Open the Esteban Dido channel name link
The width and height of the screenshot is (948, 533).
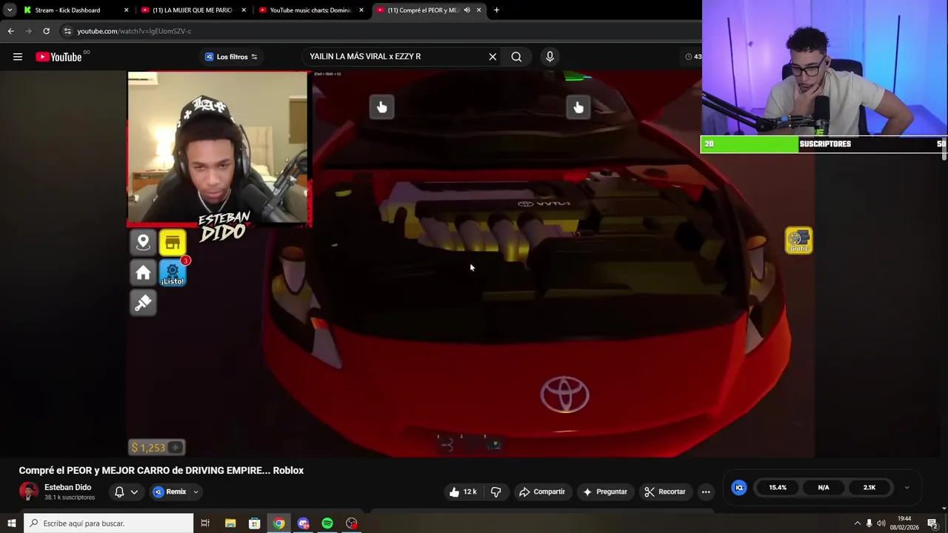pyautogui.click(x=67, y=487)
